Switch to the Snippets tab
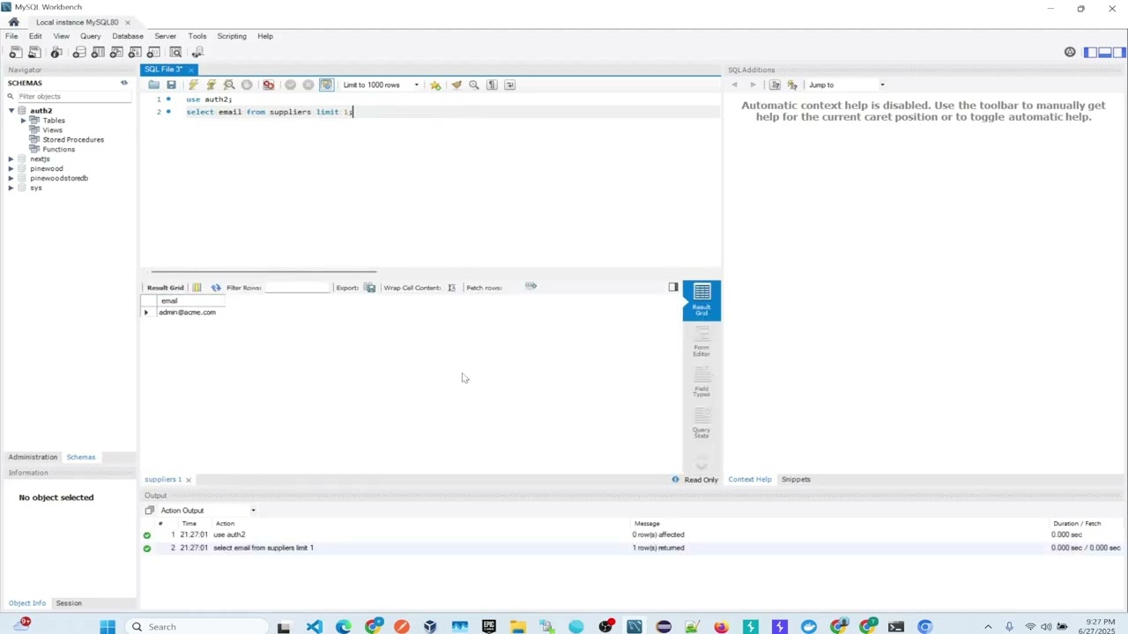Image resolution: width=1128 pixels, height=634 pixels. 796,480
